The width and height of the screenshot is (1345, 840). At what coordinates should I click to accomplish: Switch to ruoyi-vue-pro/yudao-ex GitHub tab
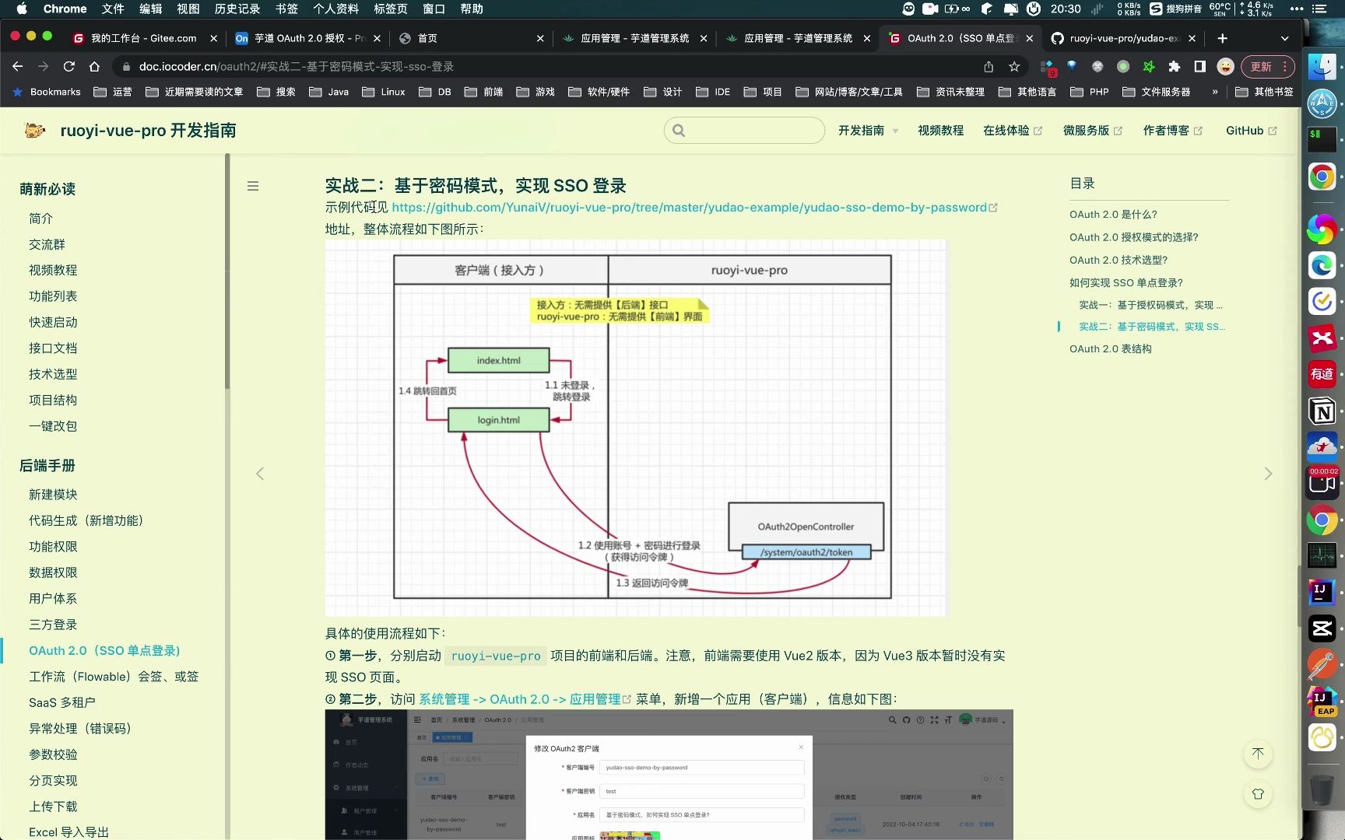point(1124,38)
